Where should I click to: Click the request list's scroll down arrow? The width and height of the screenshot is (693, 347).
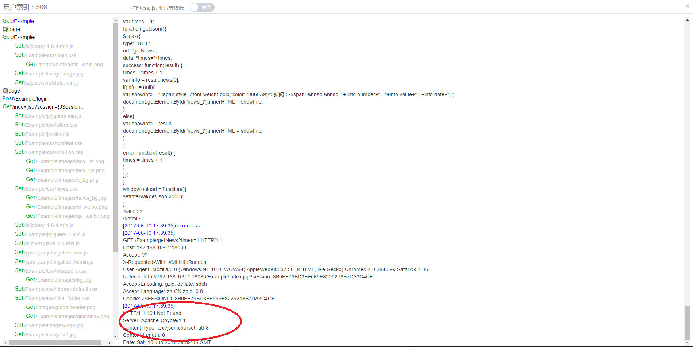[x=116, y=336]
